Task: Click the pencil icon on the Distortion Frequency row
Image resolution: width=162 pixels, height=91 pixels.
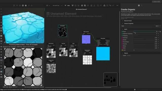Action: 158,34
